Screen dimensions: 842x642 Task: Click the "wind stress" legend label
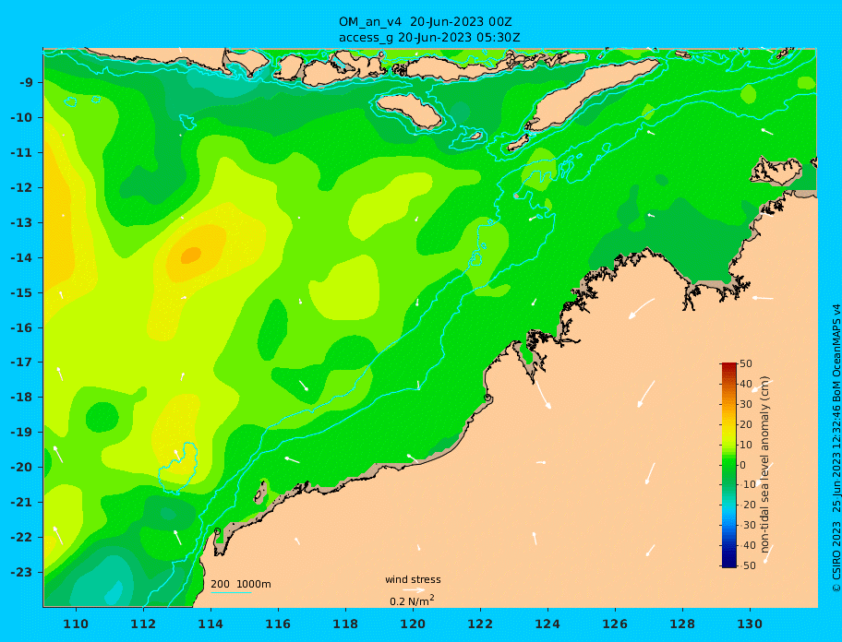point(413,580)
